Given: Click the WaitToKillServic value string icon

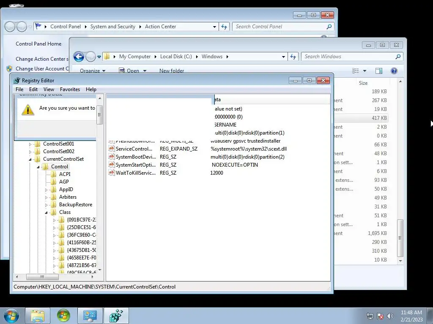Looking at the screenshot, I should [111, 173].
